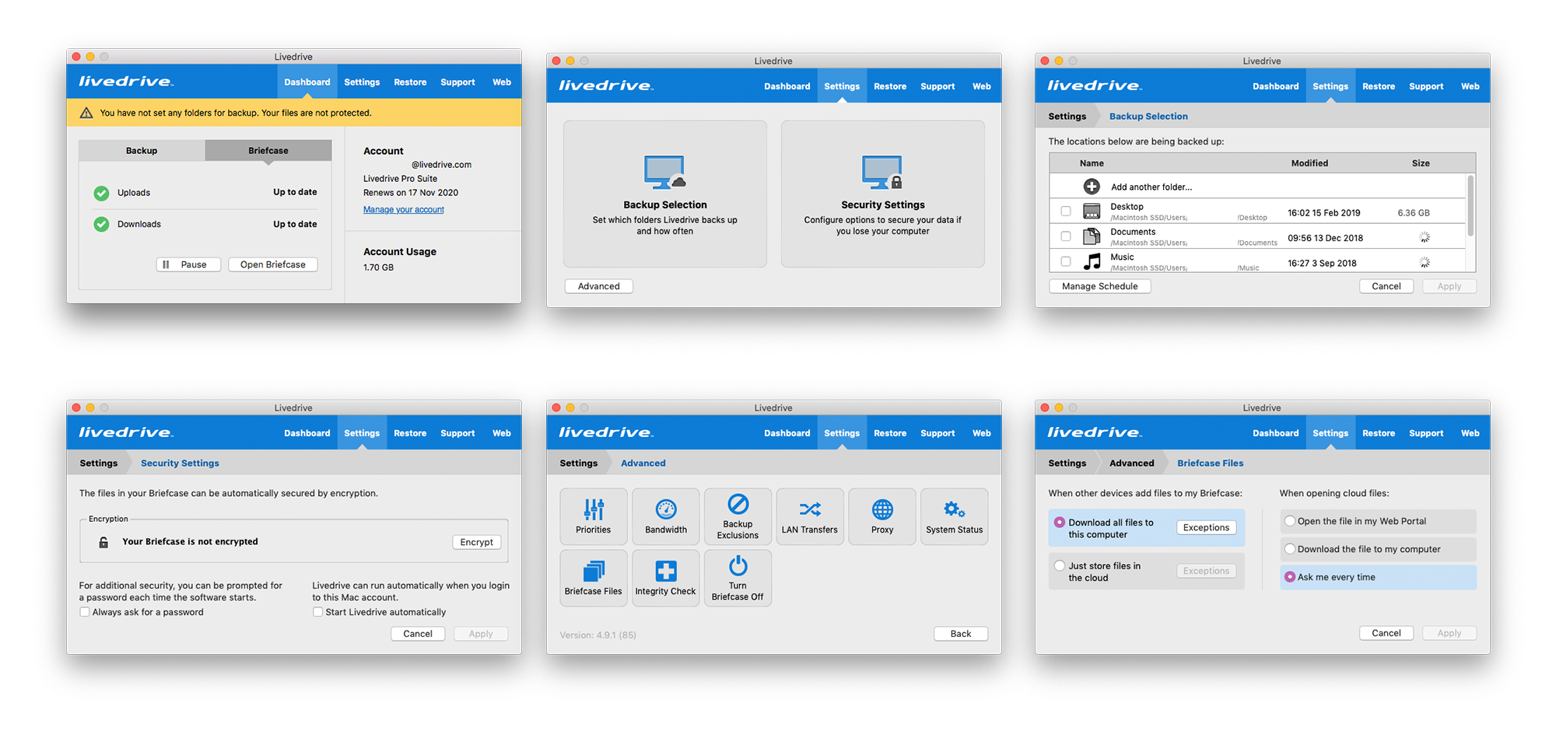Click Cancel in the Briefcase Files window
Viewport: 1556px width, 731px height.
point(1386,633)
